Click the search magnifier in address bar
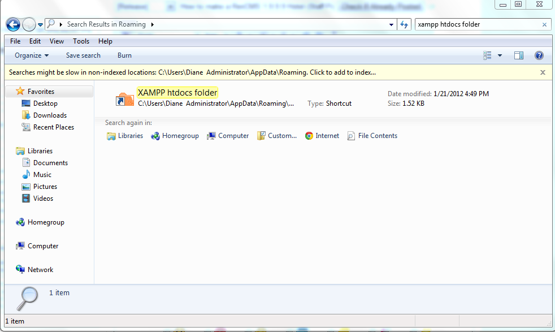The width and height of the screenshot is (555, 332). [51, 24]
